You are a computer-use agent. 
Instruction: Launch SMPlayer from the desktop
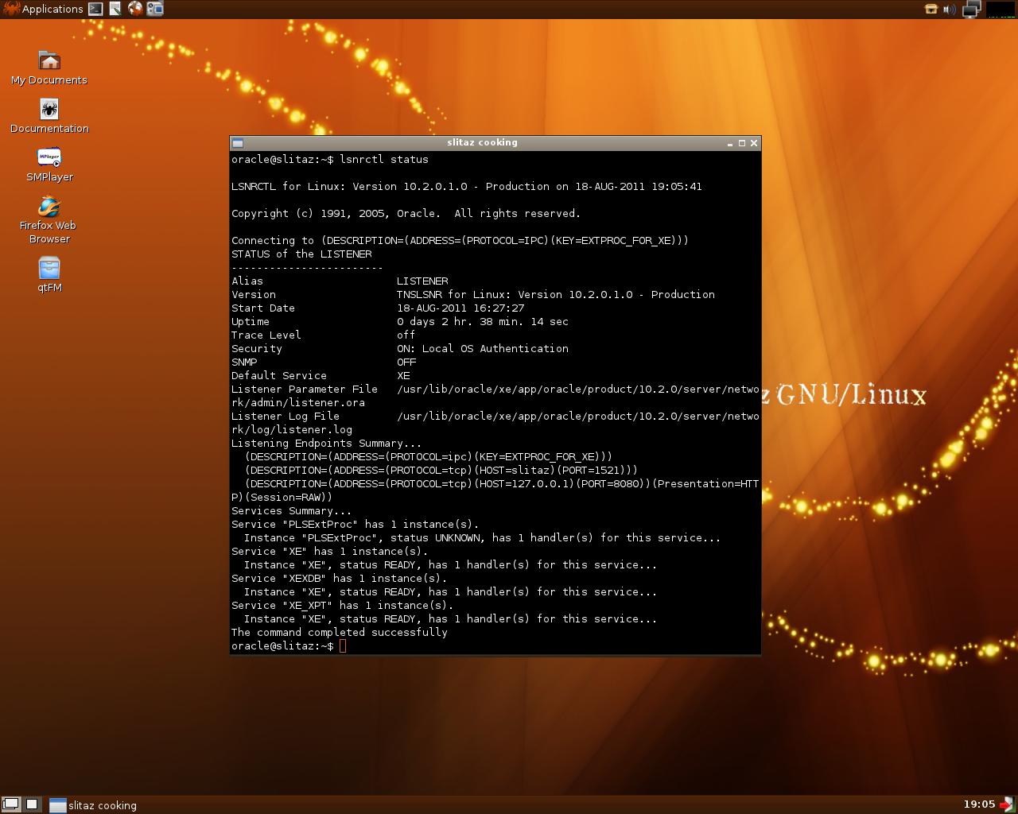(x=49, y=157)
